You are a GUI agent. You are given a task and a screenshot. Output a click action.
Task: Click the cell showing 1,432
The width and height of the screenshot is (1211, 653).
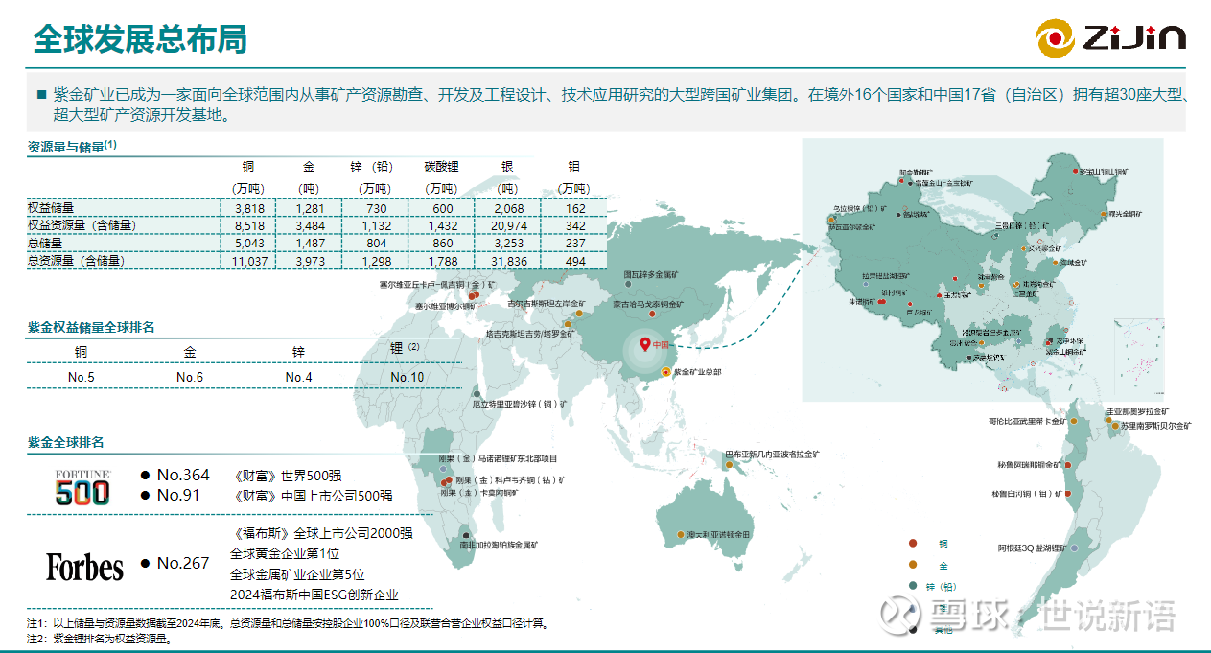pos(442,225)
